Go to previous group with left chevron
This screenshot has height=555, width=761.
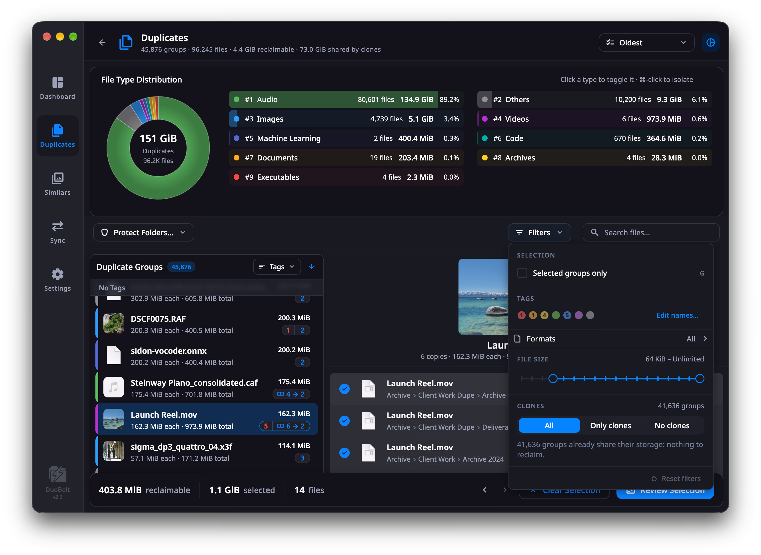[484, 490]
